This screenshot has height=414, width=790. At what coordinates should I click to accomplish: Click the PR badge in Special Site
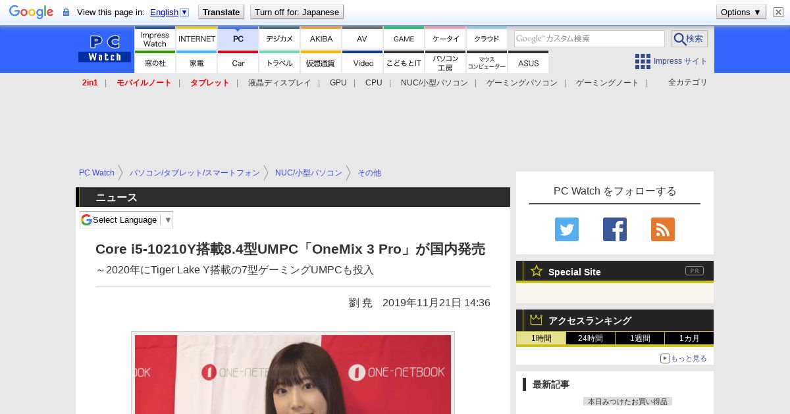coord(695,271)
